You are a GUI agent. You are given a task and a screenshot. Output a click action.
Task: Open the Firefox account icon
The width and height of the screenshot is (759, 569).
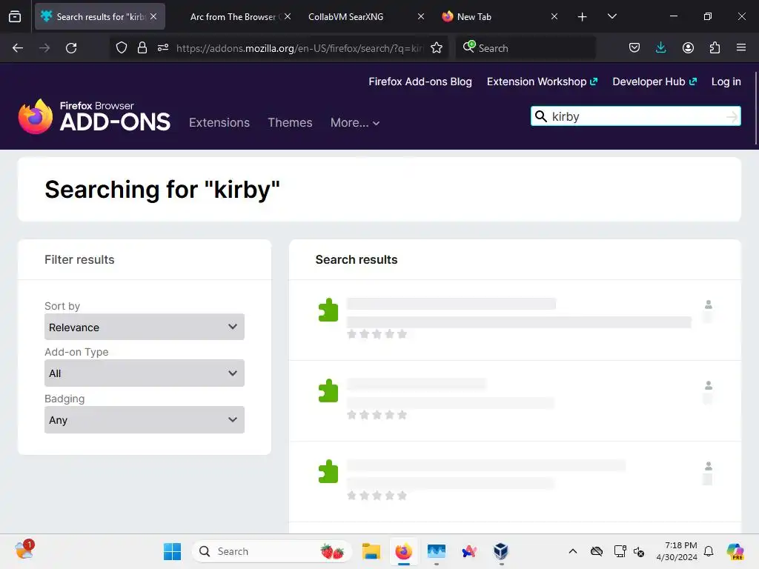[x=688, y=48]
